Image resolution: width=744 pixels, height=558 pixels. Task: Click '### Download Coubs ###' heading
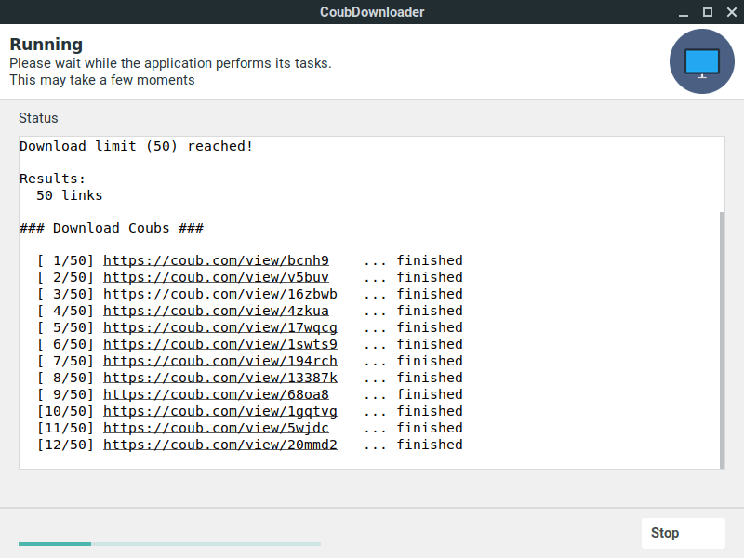pos(112,228)
